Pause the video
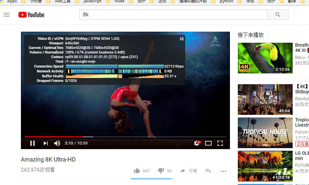 click(x=33, y=143)
